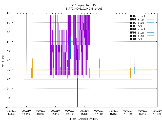The width and height of the screenshot is (162, 121).
Task: Click the 20 y-axis tick label
Action: [8, 79]
